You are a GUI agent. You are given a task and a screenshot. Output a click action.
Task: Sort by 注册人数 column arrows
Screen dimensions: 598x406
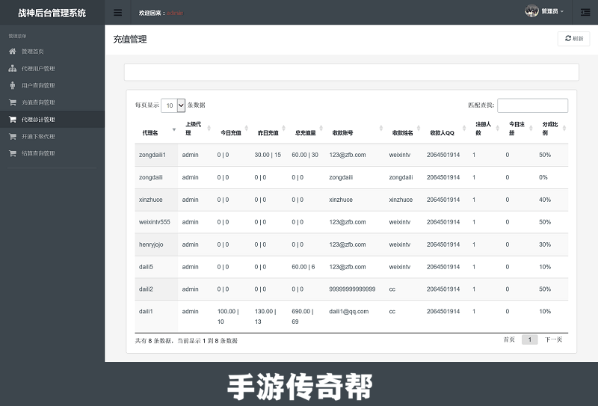click(497, 128)
